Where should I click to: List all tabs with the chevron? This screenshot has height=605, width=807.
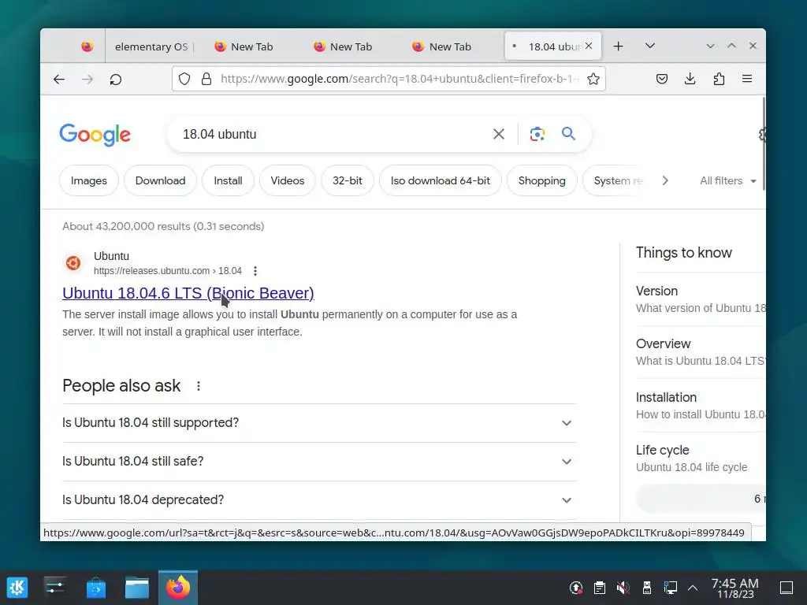click(x=650, y=46)
